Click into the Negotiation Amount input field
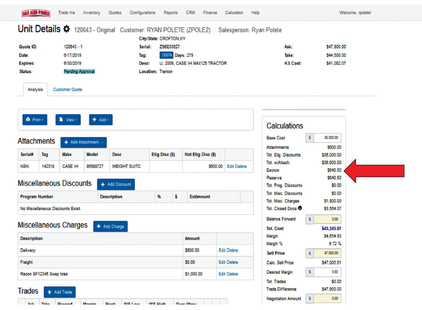 point(327,299)
